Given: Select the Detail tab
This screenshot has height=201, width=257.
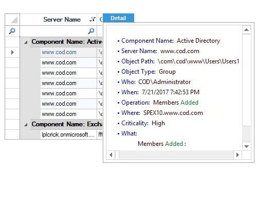Looking at the screenshot, I should tap(118, 18).
